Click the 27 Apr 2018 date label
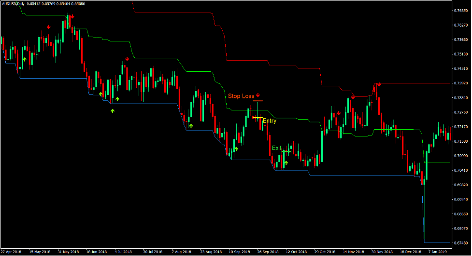This screenshot has width=472, height=256. 11,252
